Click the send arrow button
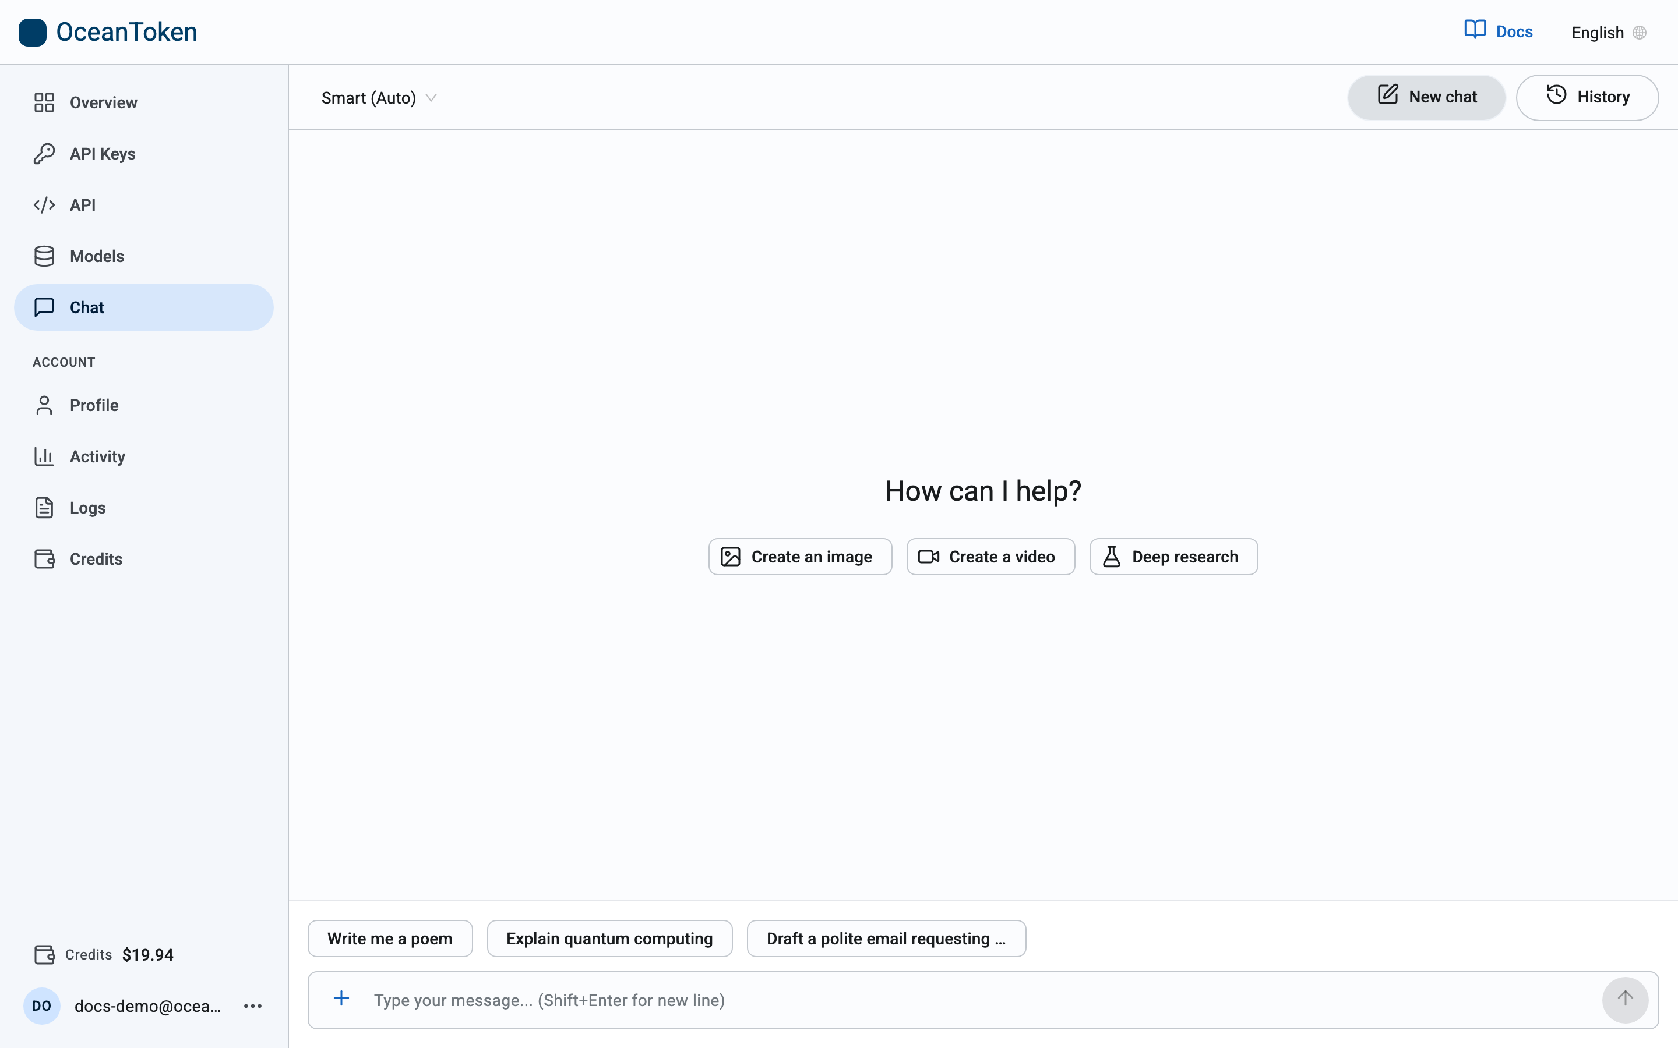This screenshot has width=1678, height=1048. 1624,1000
